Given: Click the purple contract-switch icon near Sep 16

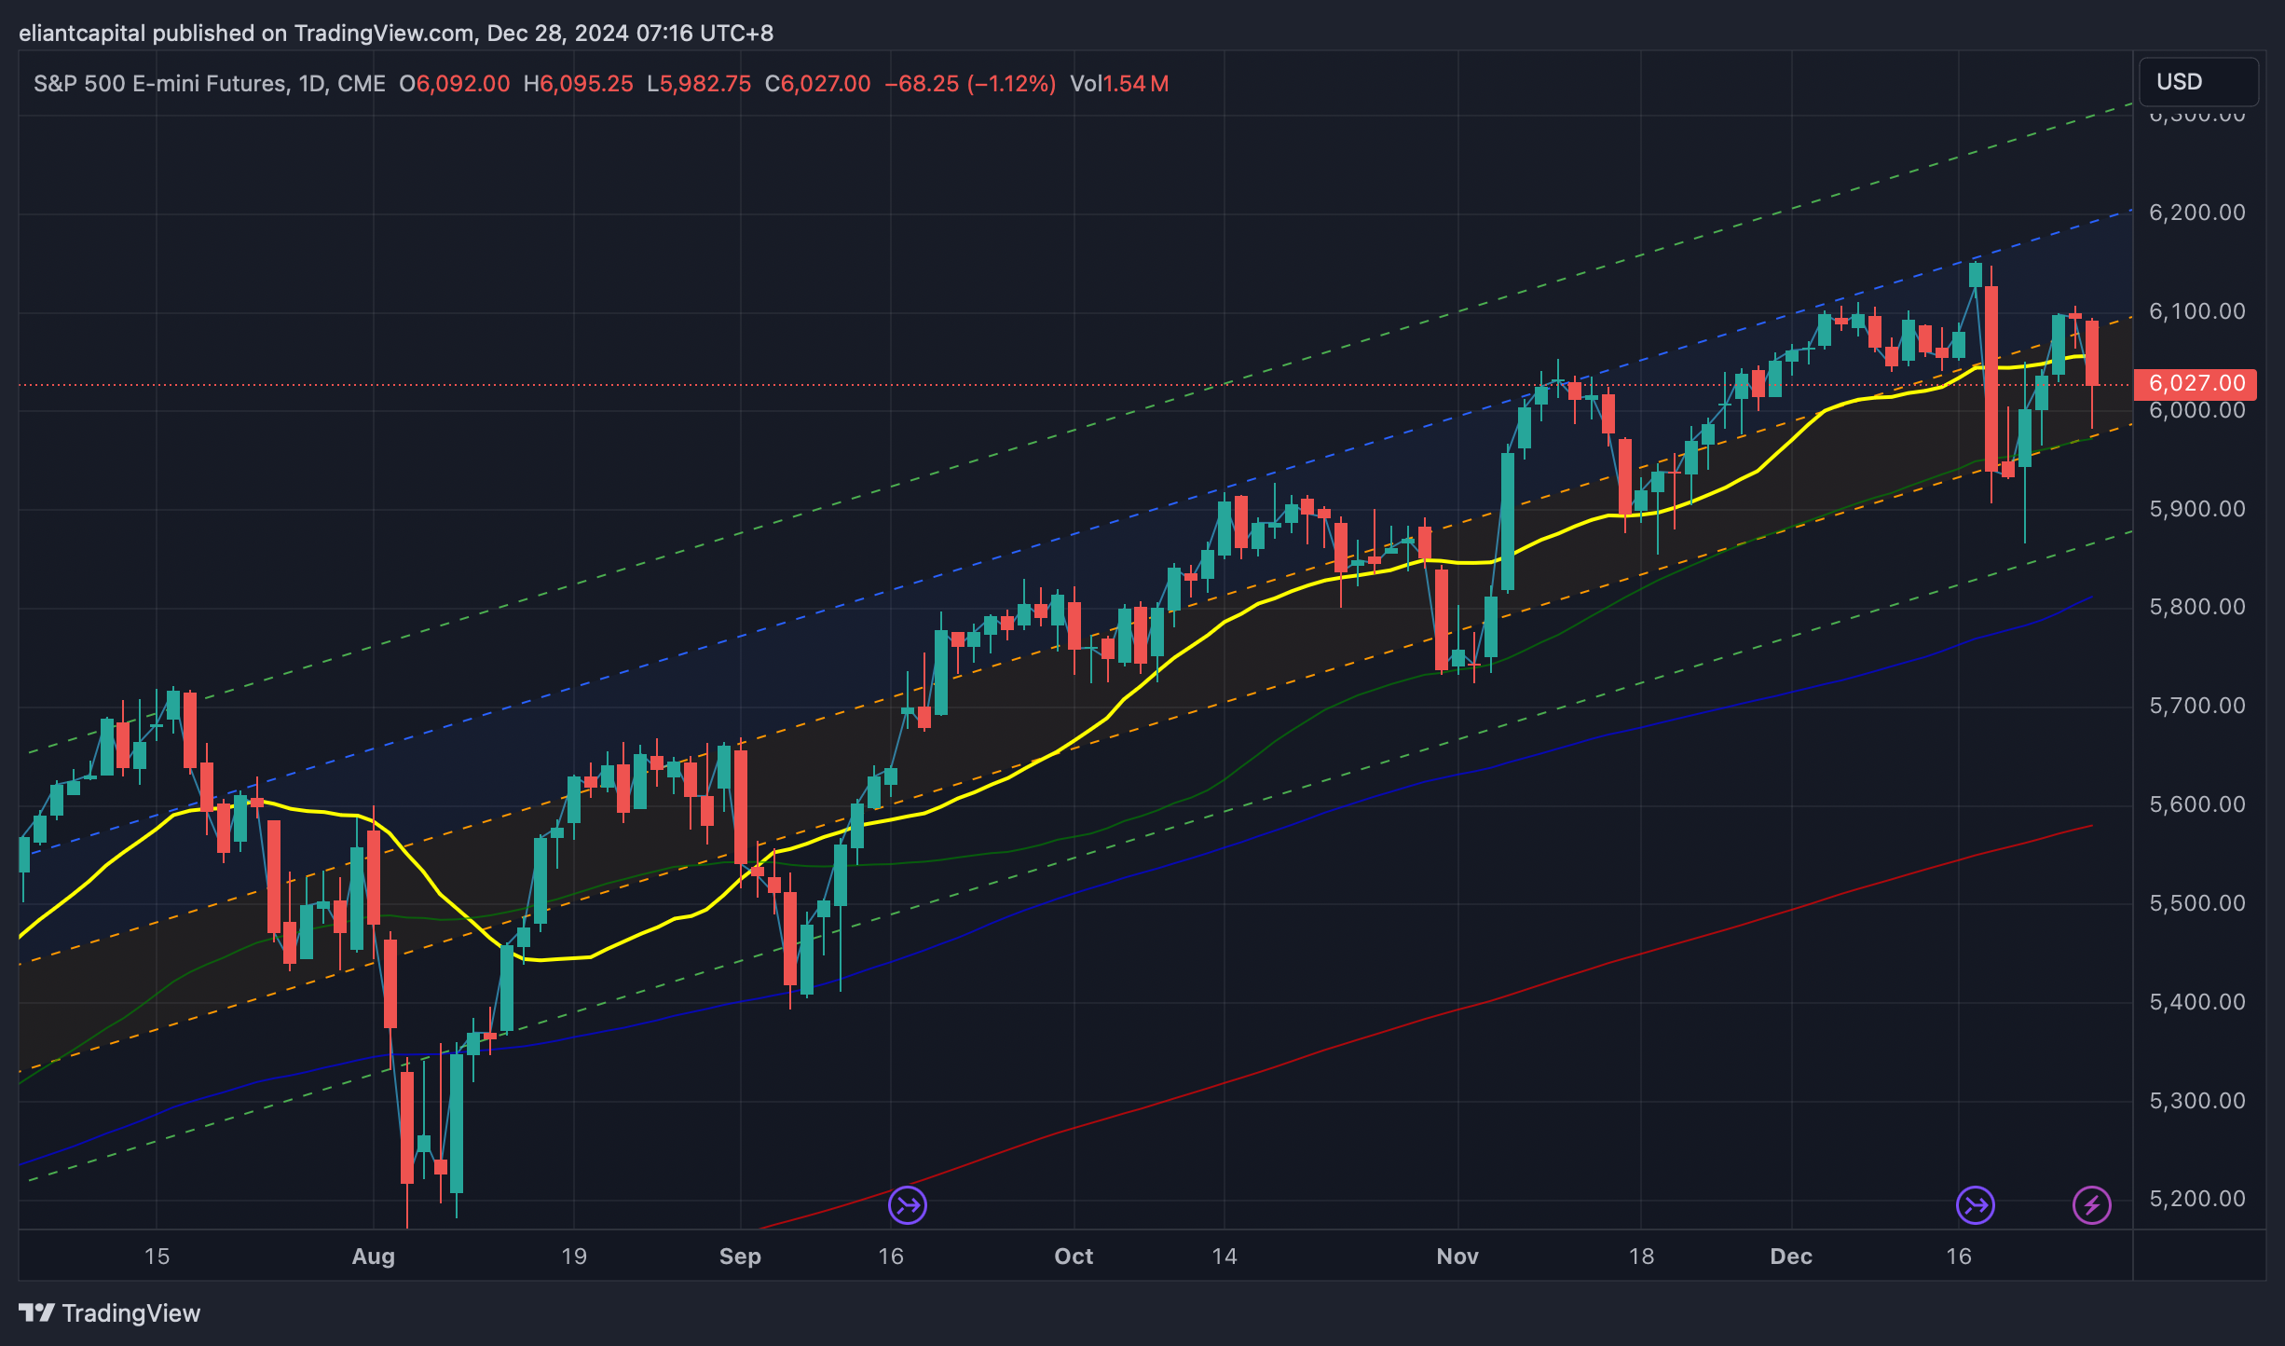Looking at the screenshot, I should click(907, 1205).
